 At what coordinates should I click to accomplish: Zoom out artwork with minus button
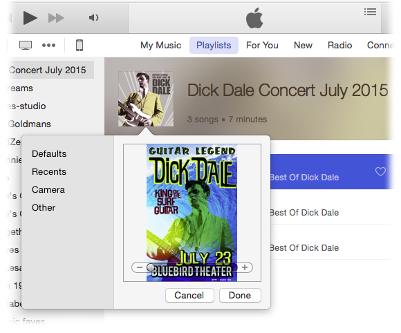[x=140, y=267]
